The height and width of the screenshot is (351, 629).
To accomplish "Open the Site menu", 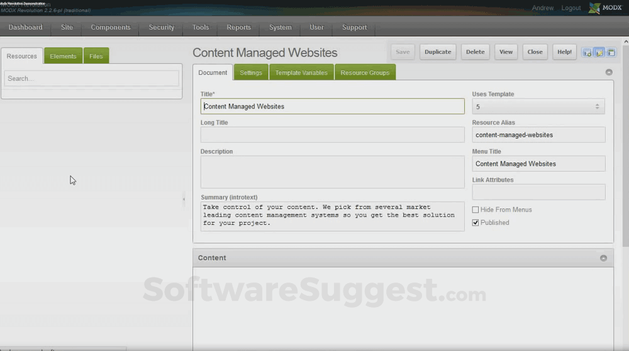I will coord(67,27).
